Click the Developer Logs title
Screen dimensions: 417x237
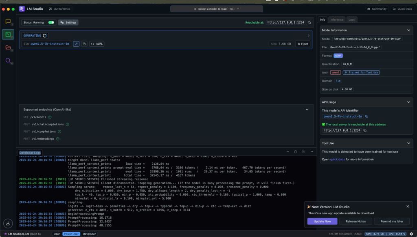pos(30,153)
